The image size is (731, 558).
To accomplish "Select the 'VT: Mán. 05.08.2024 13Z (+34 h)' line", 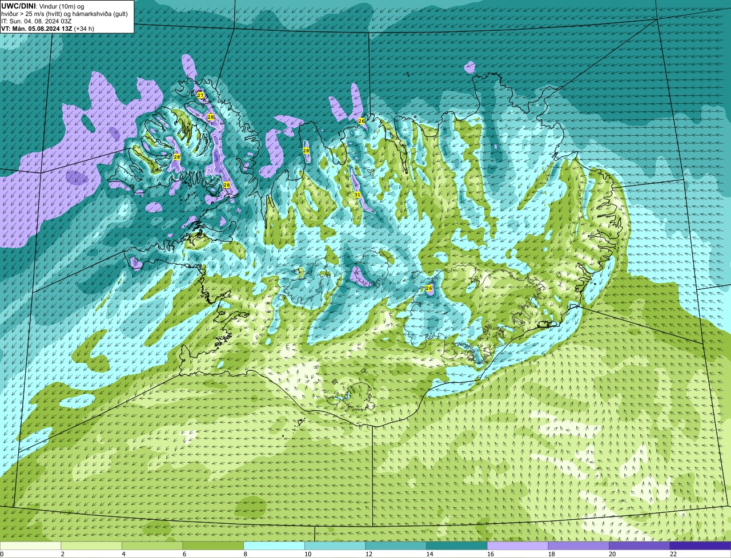I will tap(48, 28).
